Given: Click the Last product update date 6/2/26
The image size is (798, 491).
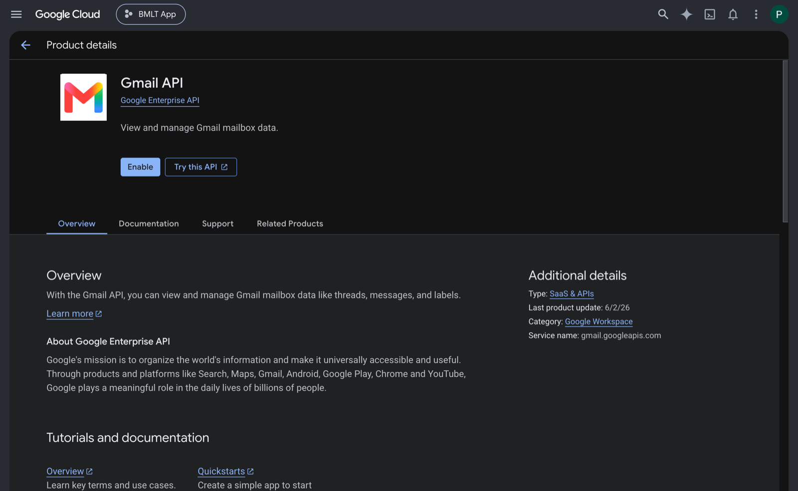Looking at the screenshot, I should 617,308.
